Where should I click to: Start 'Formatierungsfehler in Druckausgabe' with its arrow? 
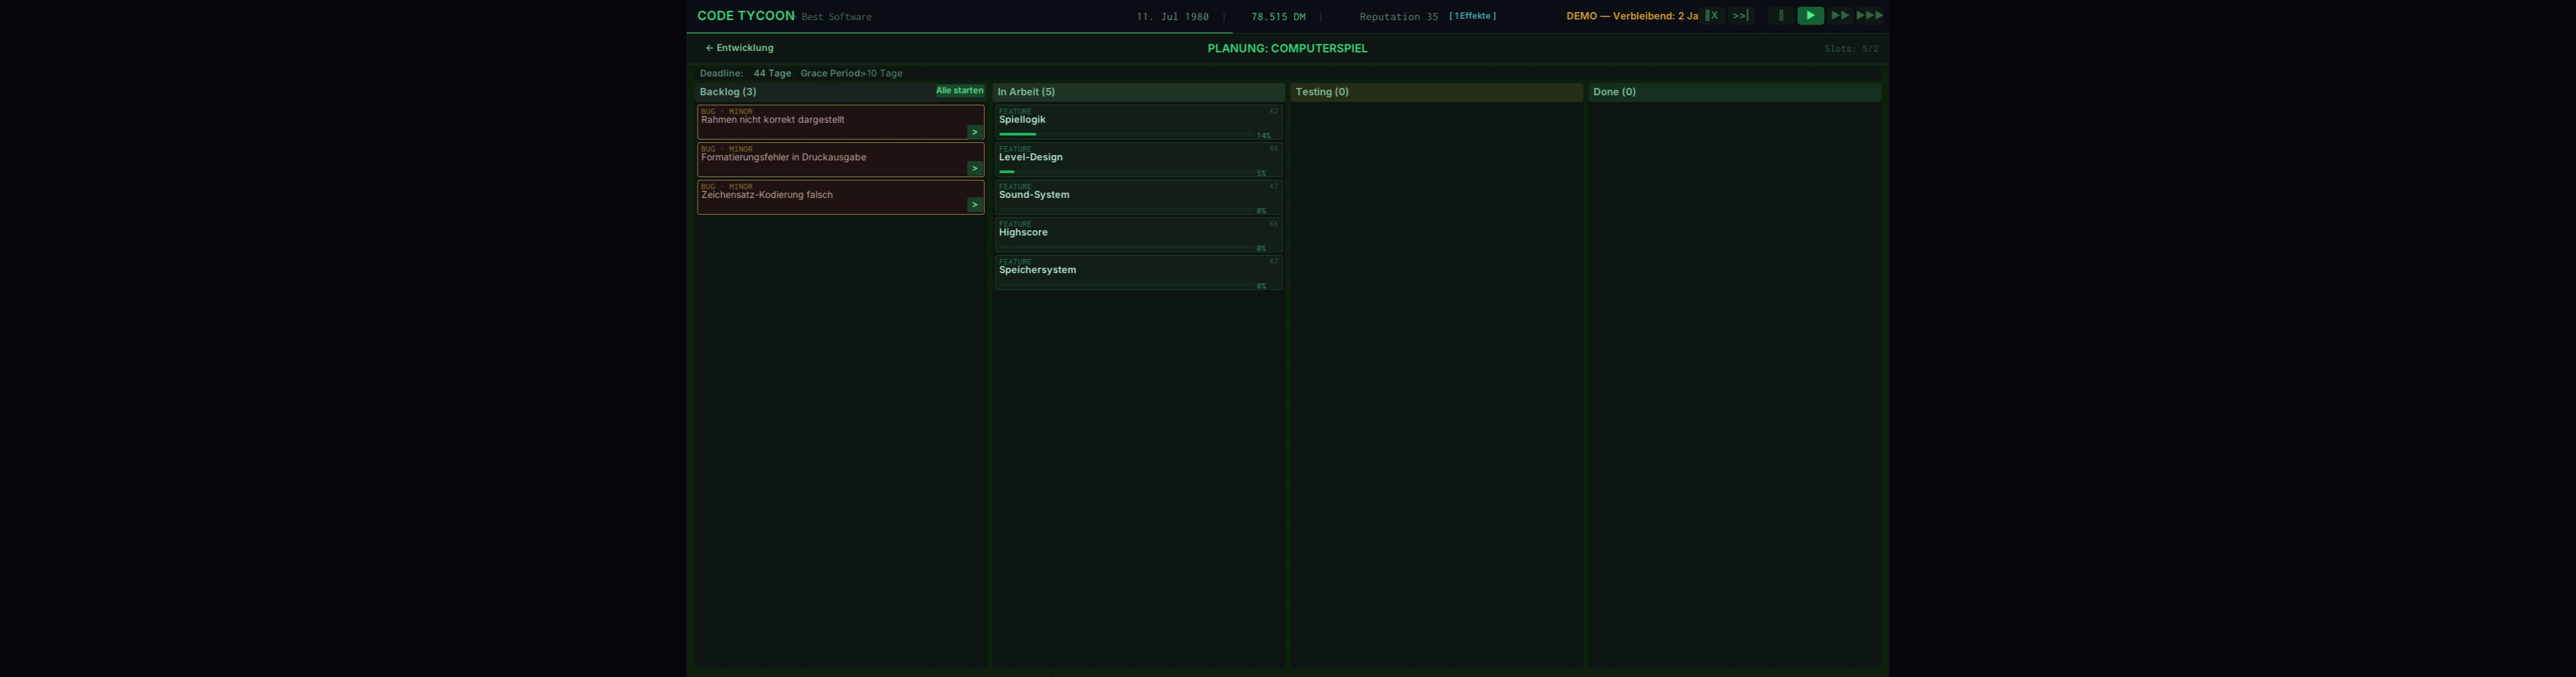pos(974,169)
